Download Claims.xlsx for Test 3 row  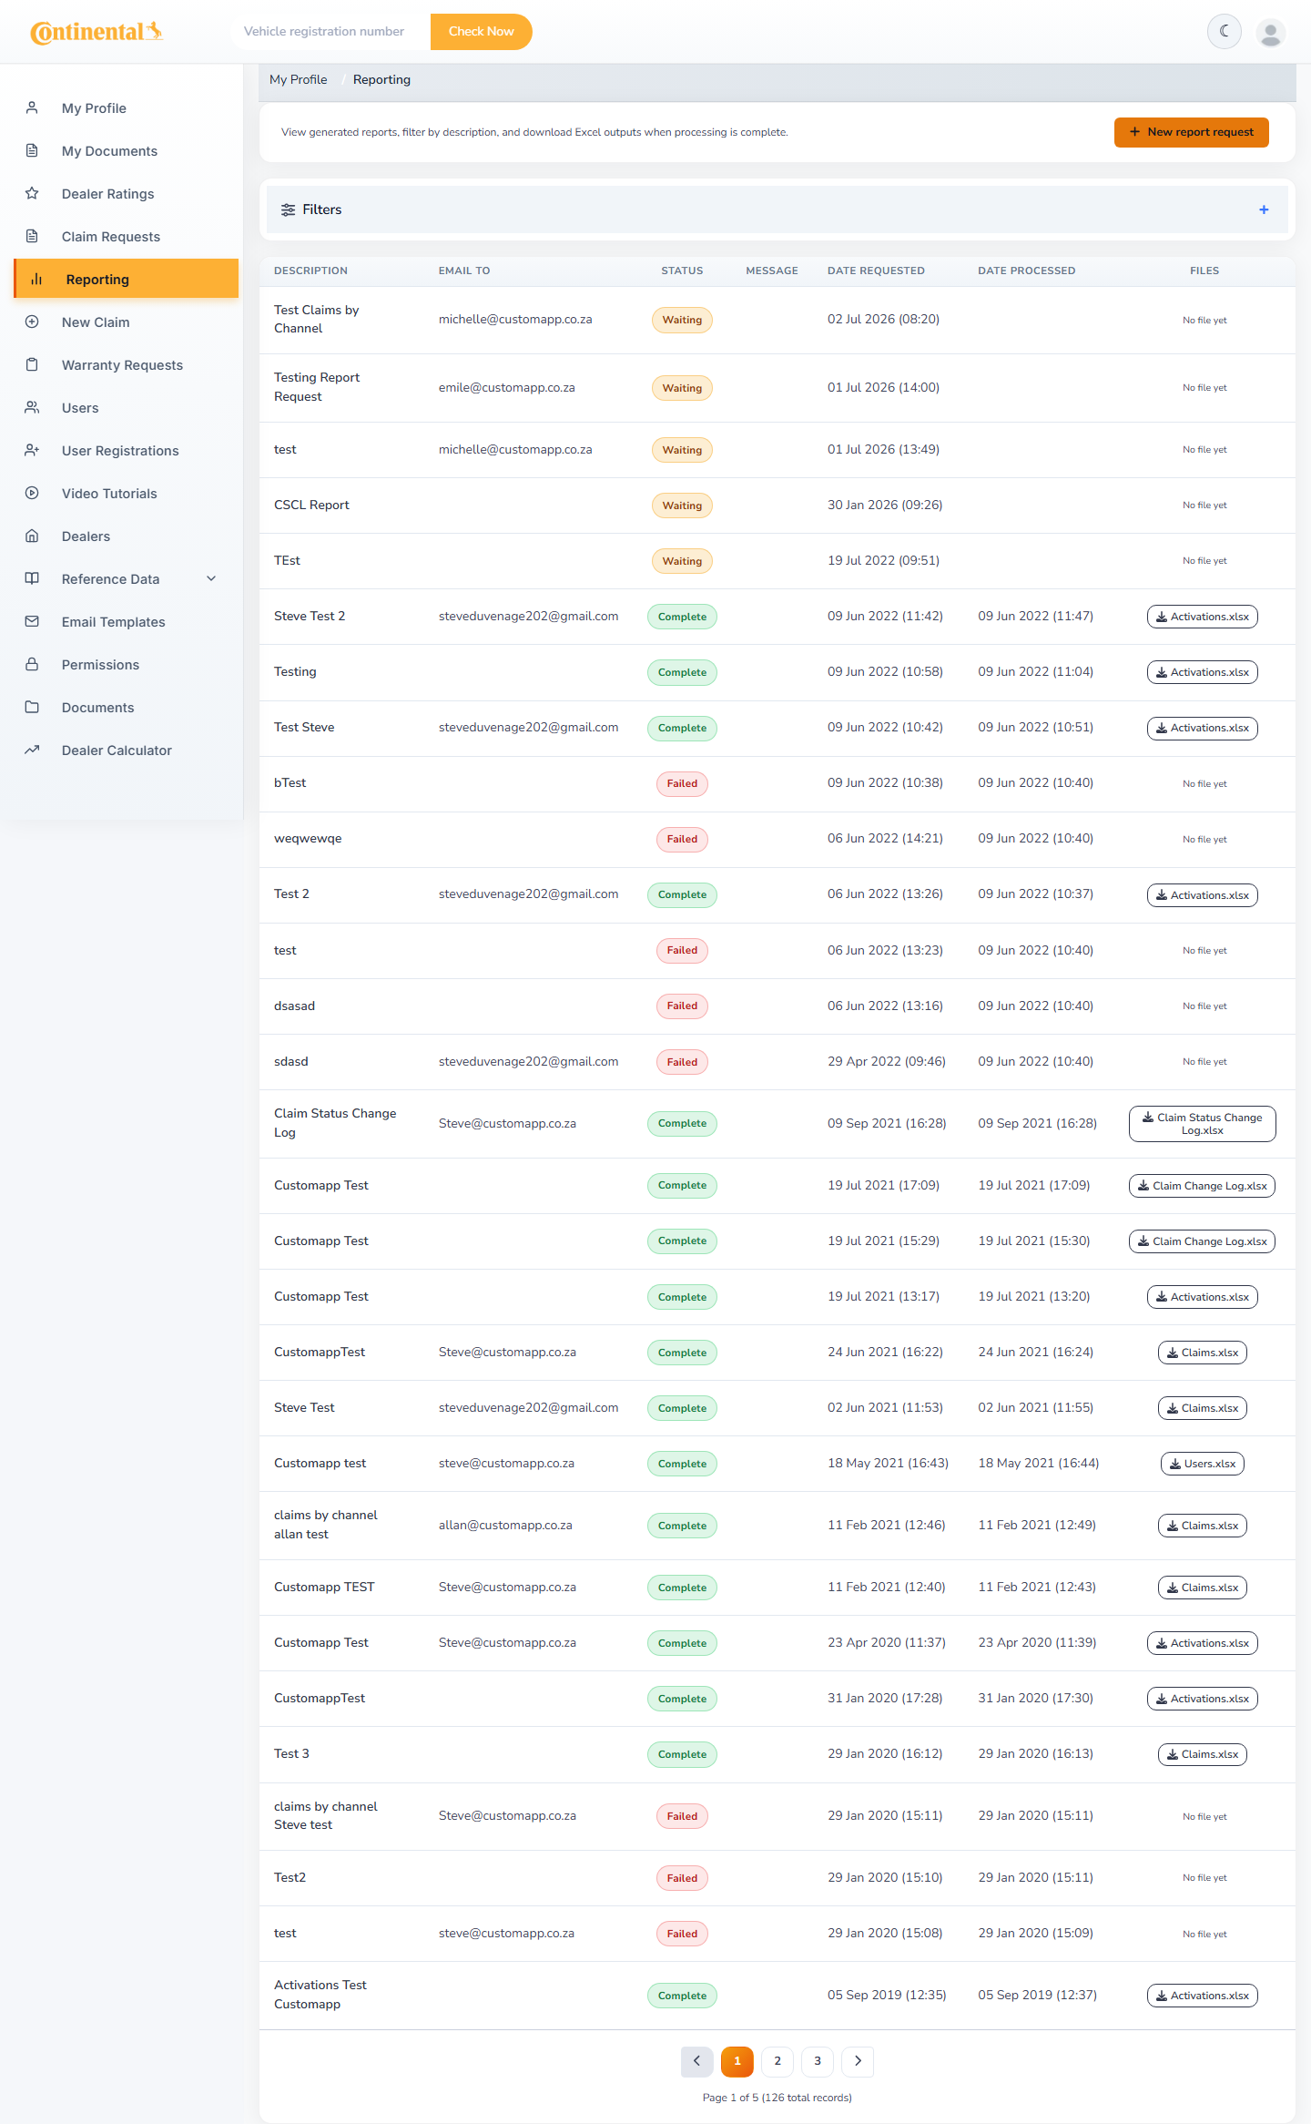tap(1202, 1754)
